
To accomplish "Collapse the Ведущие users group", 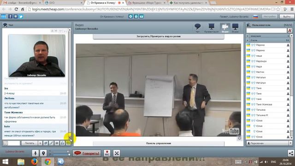I will coord(248,36).
